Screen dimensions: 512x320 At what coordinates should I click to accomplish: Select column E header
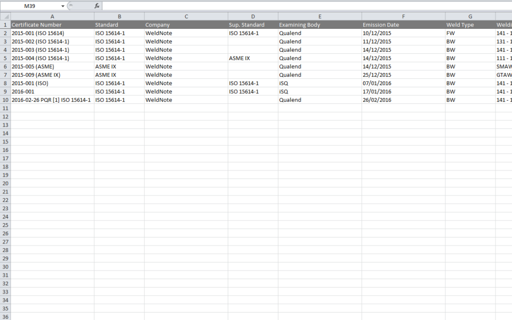tap(320, 17)
